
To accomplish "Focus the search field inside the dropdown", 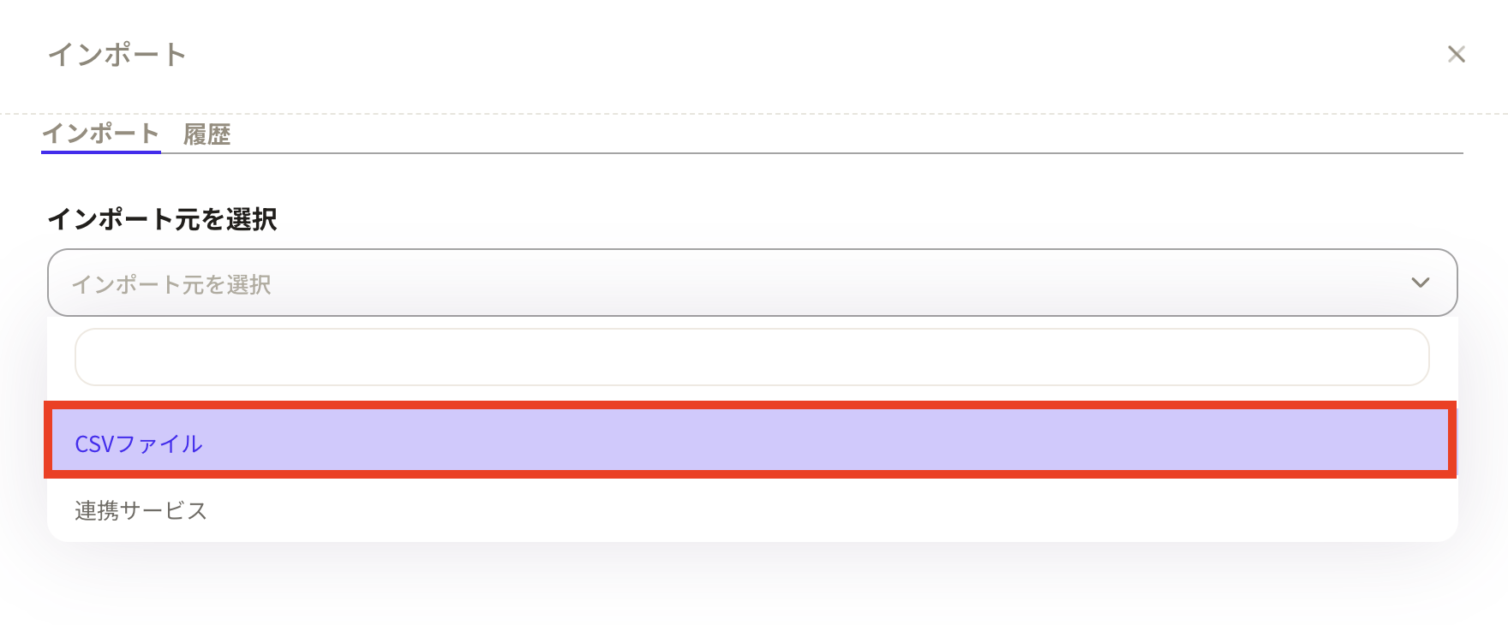I will [x=751, y=357].
